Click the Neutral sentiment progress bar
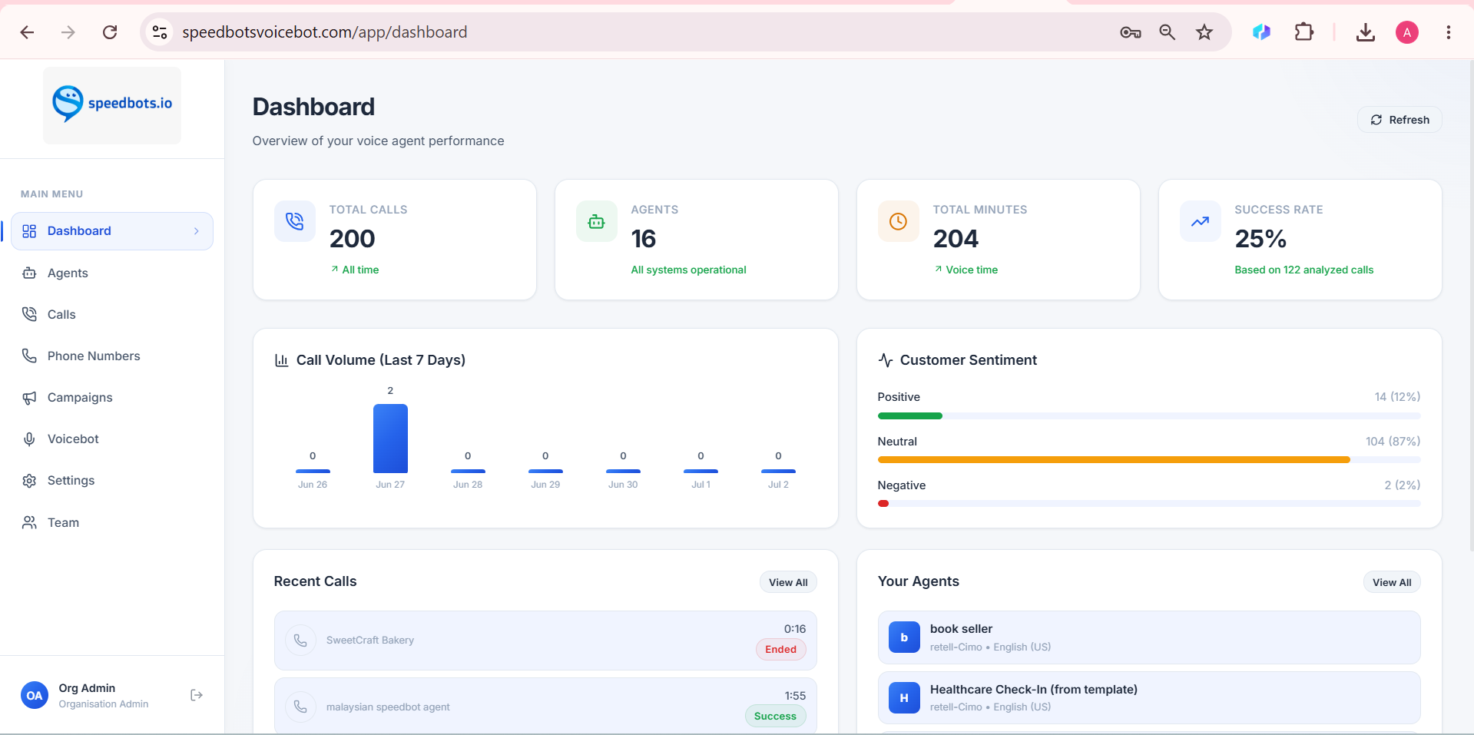This screenshot has width=1474, height=735. (1148, 460)
